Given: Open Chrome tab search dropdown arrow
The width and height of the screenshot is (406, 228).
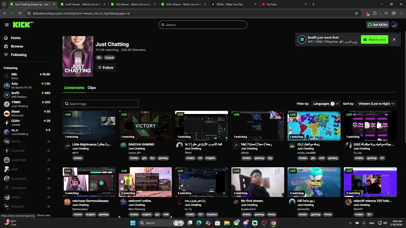Looking at the screenshot, I should 4,4.
